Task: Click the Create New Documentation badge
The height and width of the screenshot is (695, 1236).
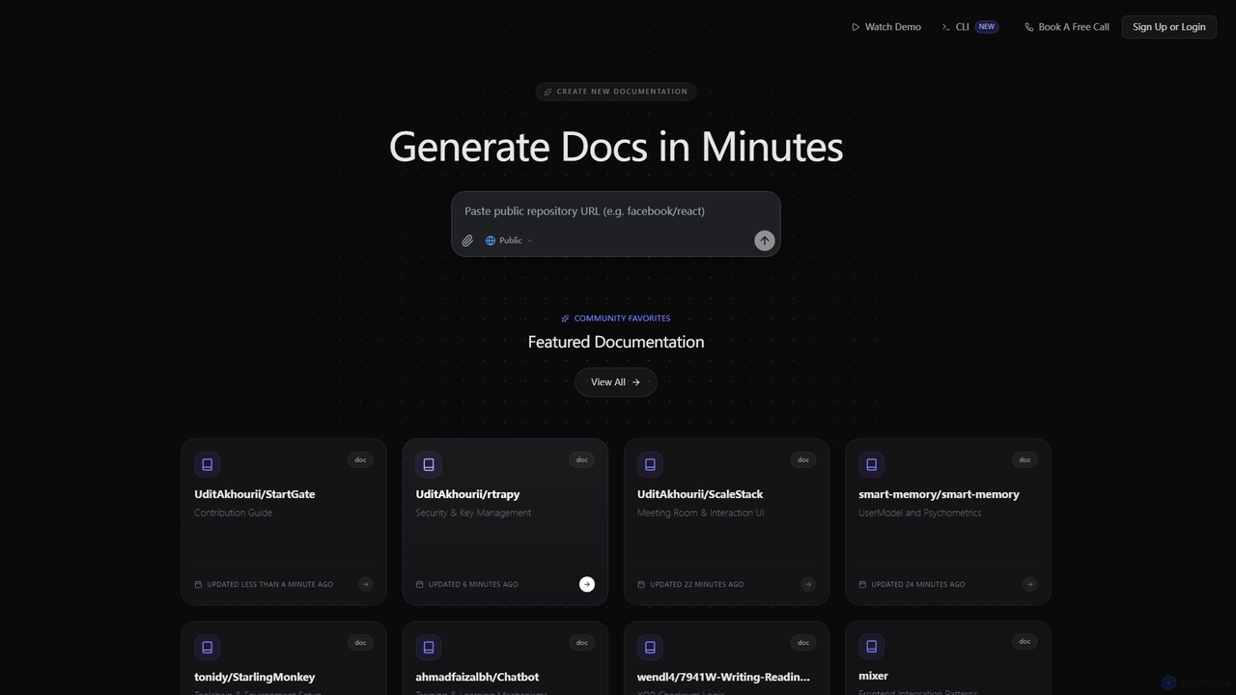Action: (x=616, y=92)
